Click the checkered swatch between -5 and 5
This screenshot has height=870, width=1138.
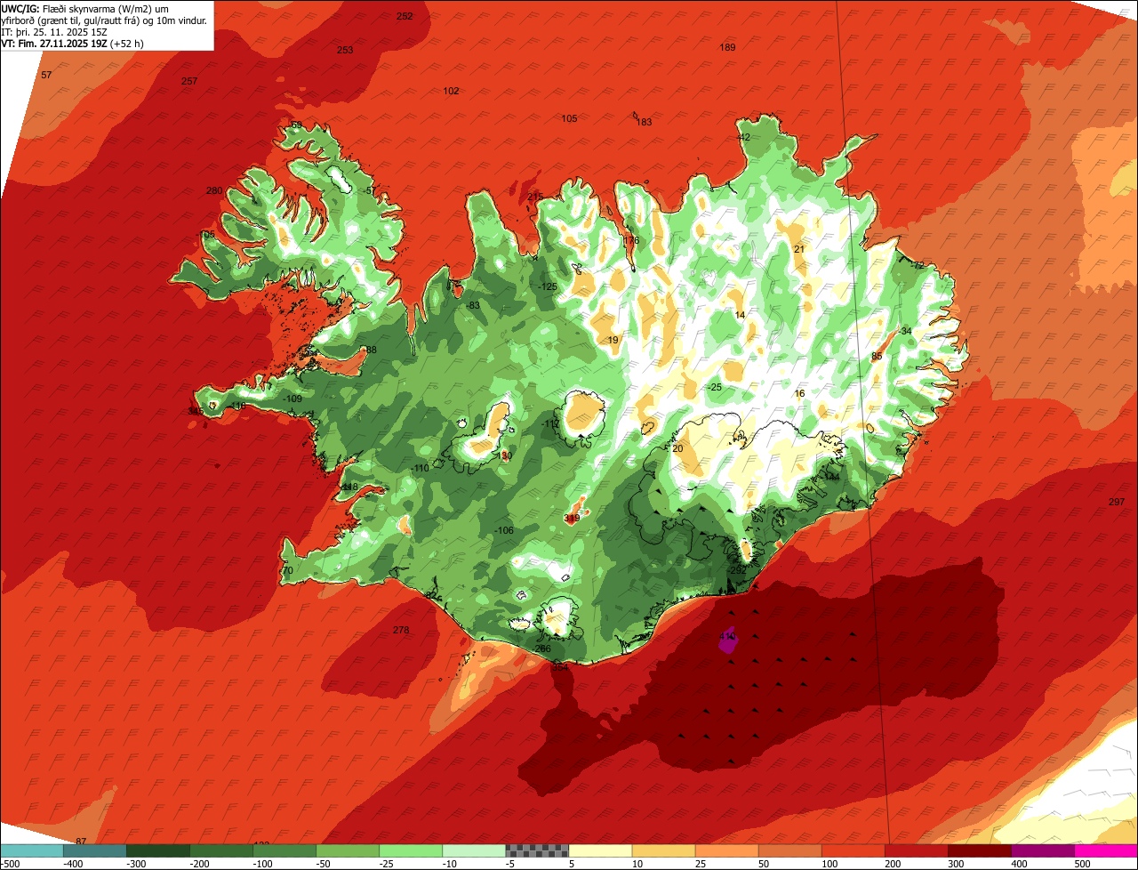[x=537, y=850]
